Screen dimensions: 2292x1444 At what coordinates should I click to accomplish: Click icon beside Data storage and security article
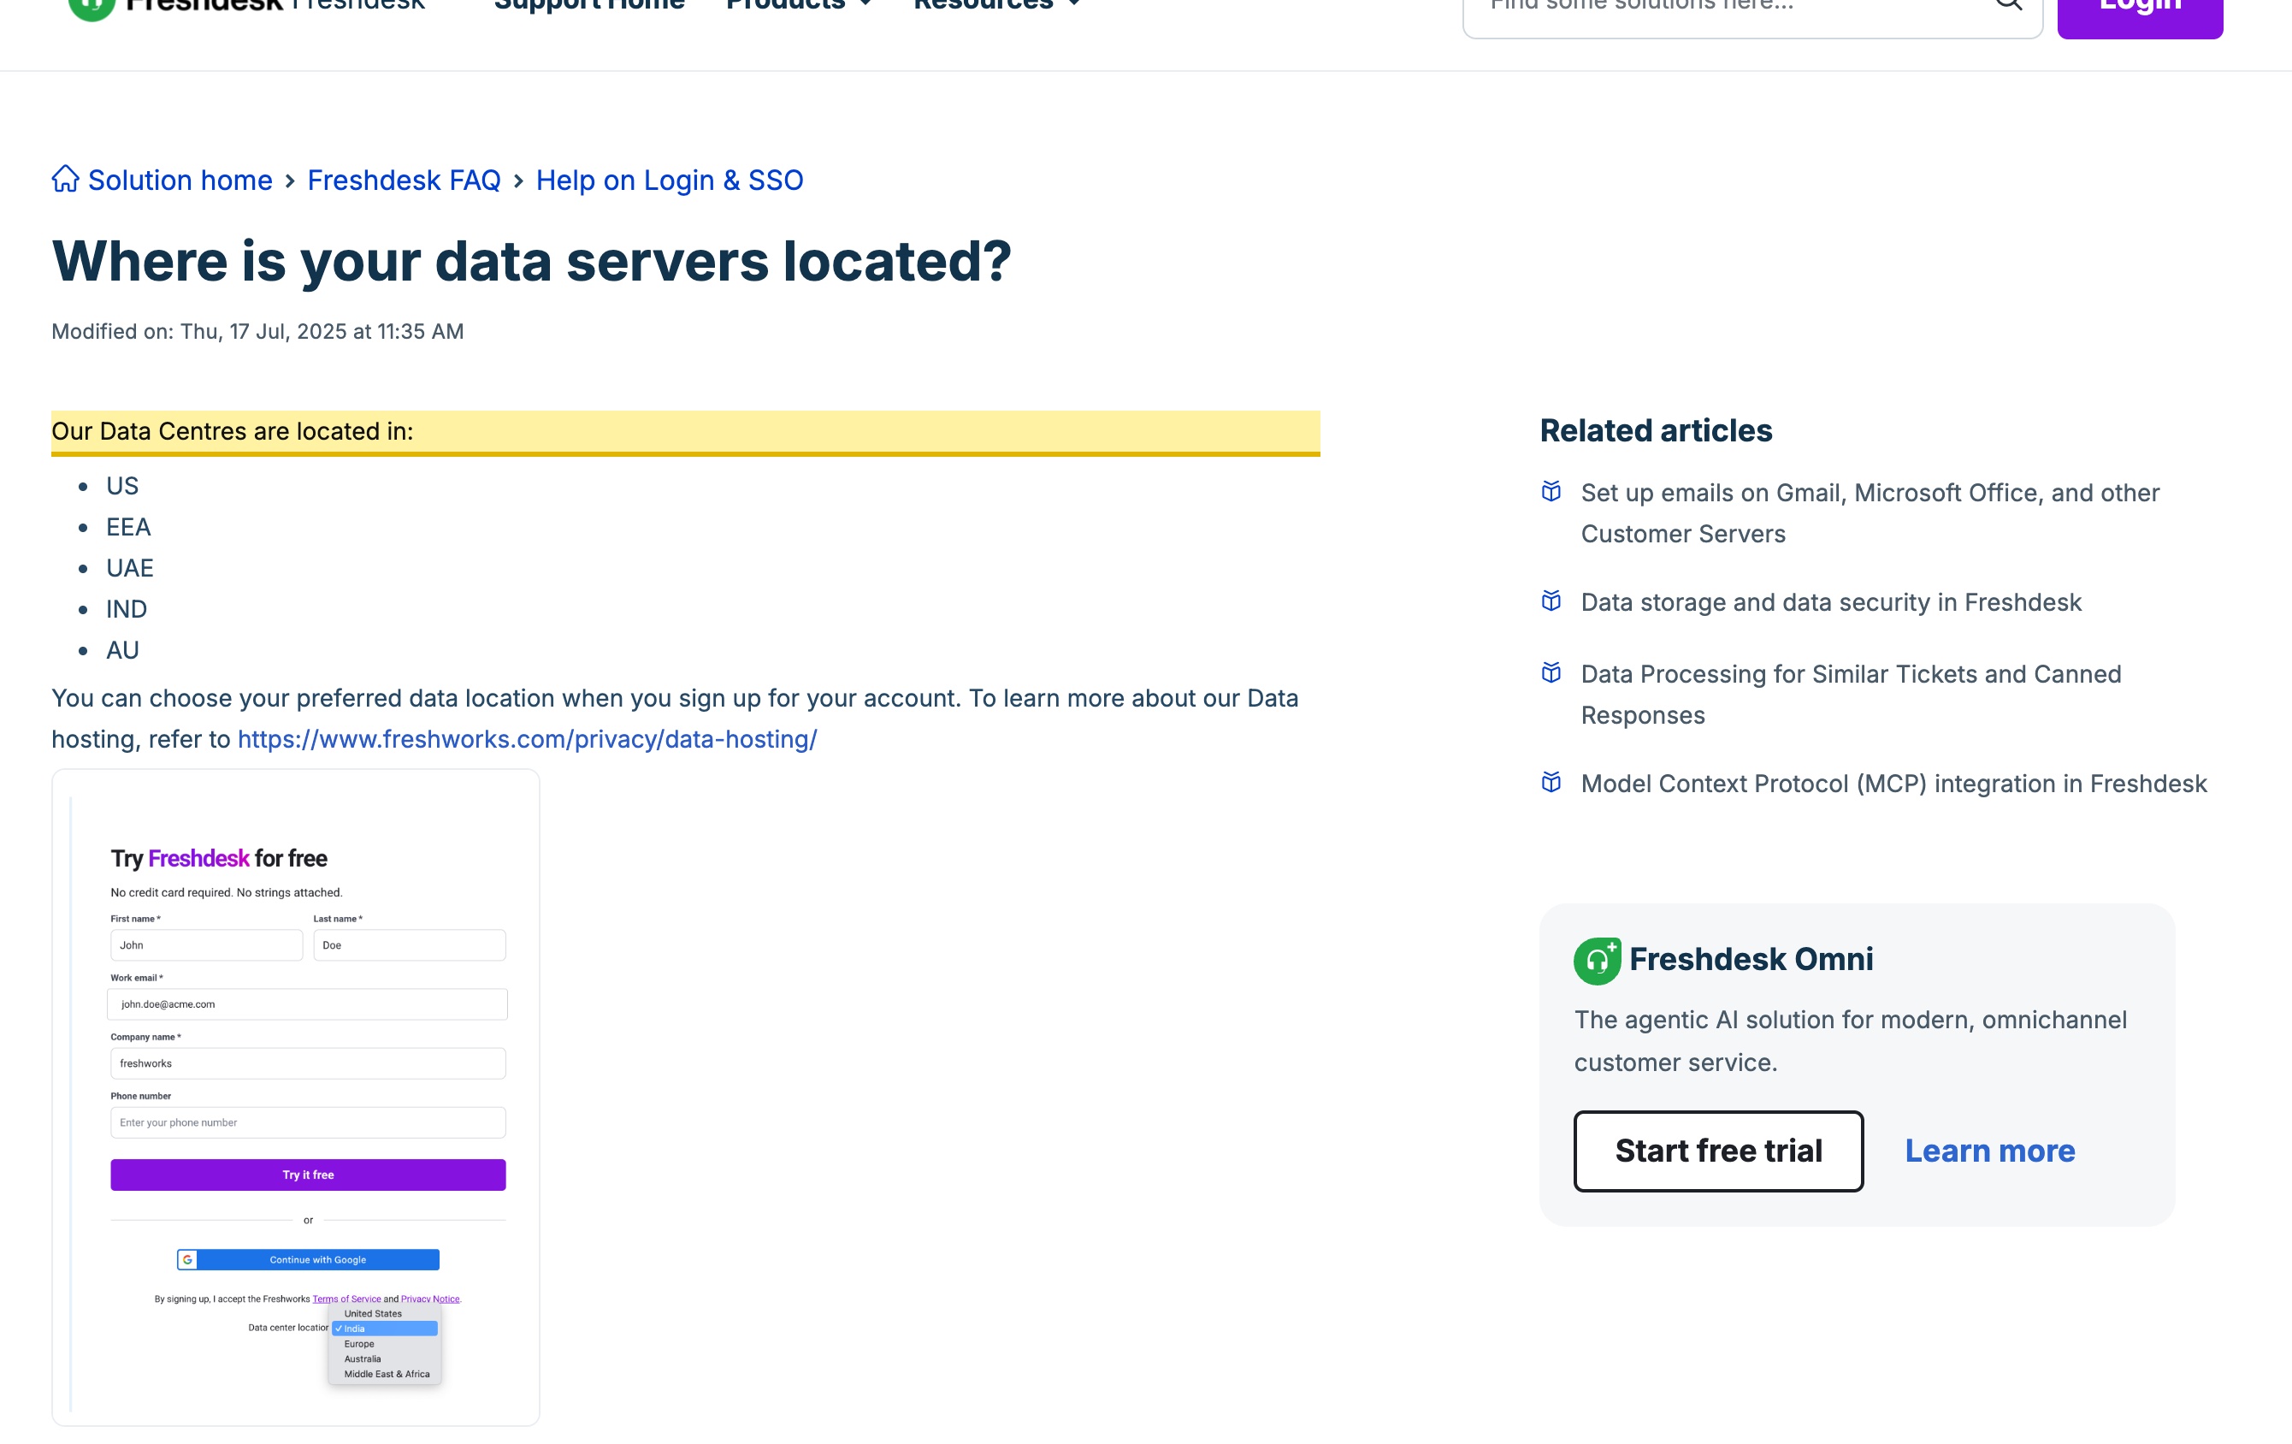[1551, 601]
